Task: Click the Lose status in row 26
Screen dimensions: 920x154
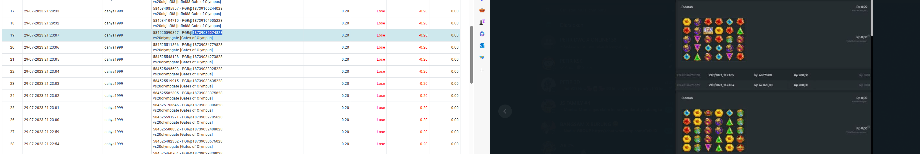Action: [x=381, y=120]
